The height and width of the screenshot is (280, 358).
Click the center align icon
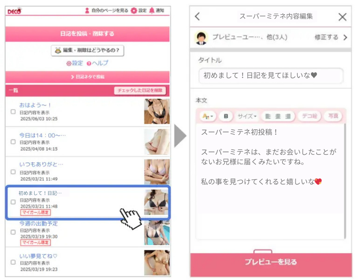[x=278, y=116]
